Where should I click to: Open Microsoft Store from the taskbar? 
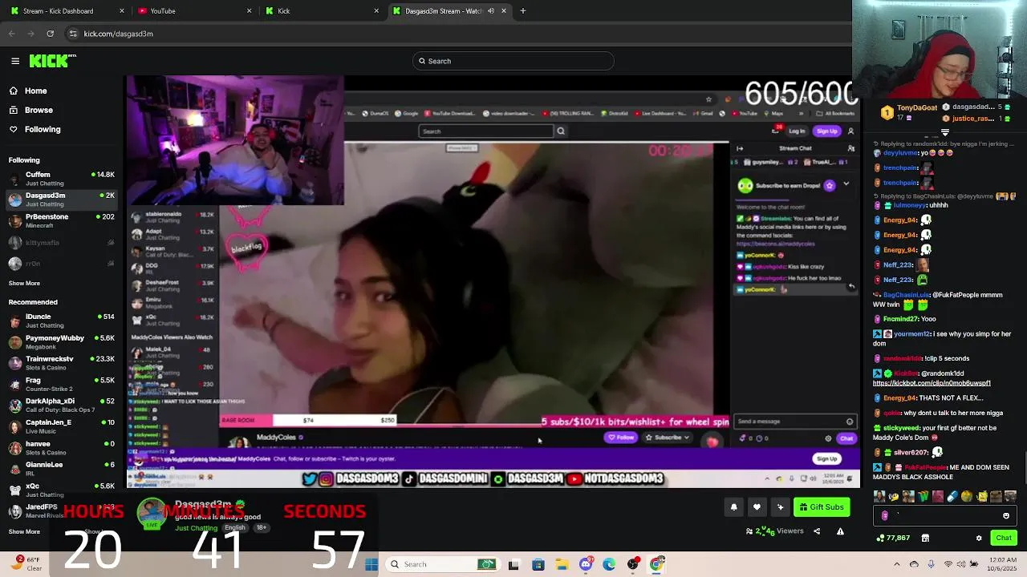pyautogui.click(x=538, y=564)
